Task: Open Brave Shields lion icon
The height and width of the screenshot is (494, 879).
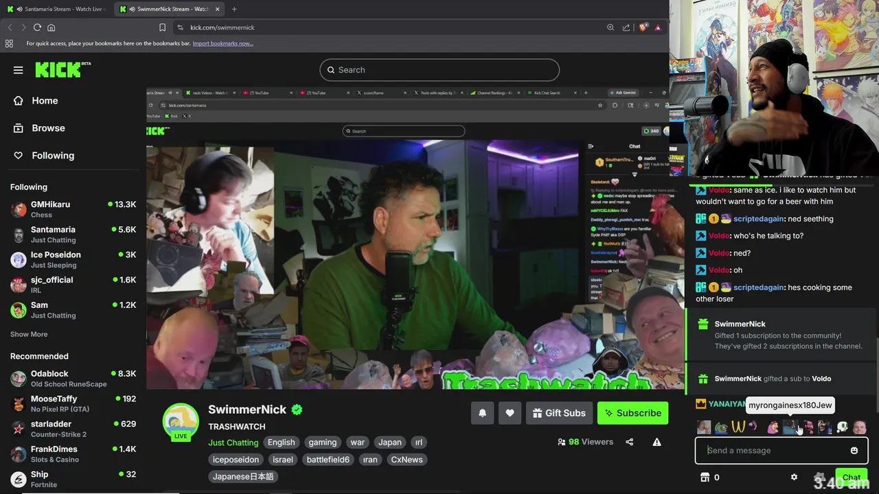Action: 643,27
